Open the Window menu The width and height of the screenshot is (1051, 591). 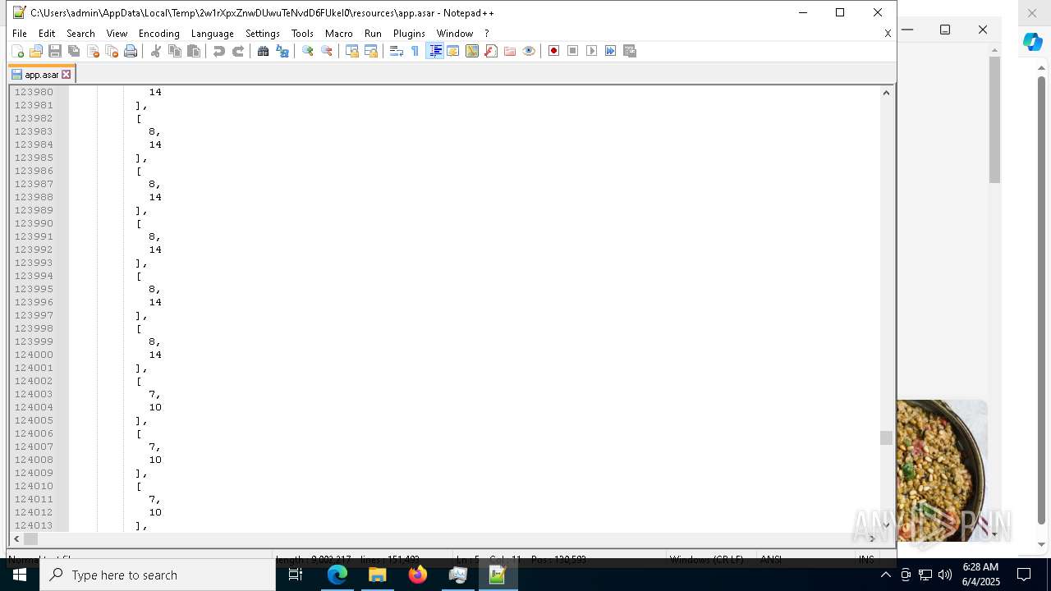(x=455, y=34)
